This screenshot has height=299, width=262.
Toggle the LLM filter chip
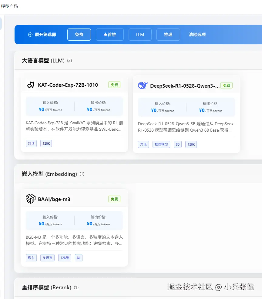pos(140,35)
